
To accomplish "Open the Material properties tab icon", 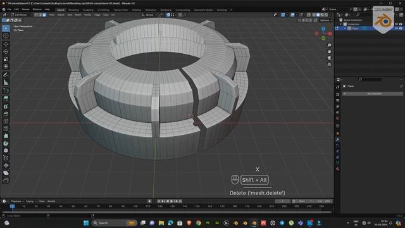I will point(337,169).
